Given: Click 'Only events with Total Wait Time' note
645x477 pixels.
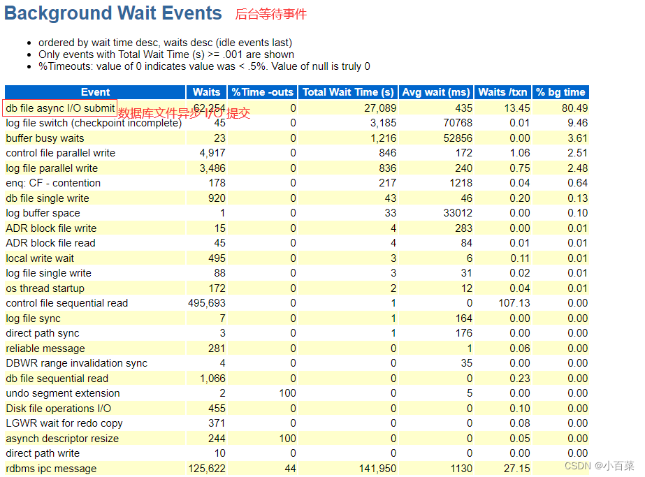Looking at the screenshot, I should [166, 54].
